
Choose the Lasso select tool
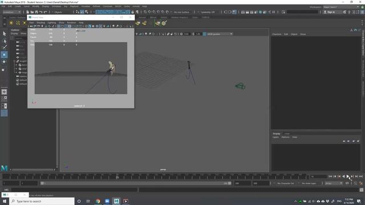[4, 41]
